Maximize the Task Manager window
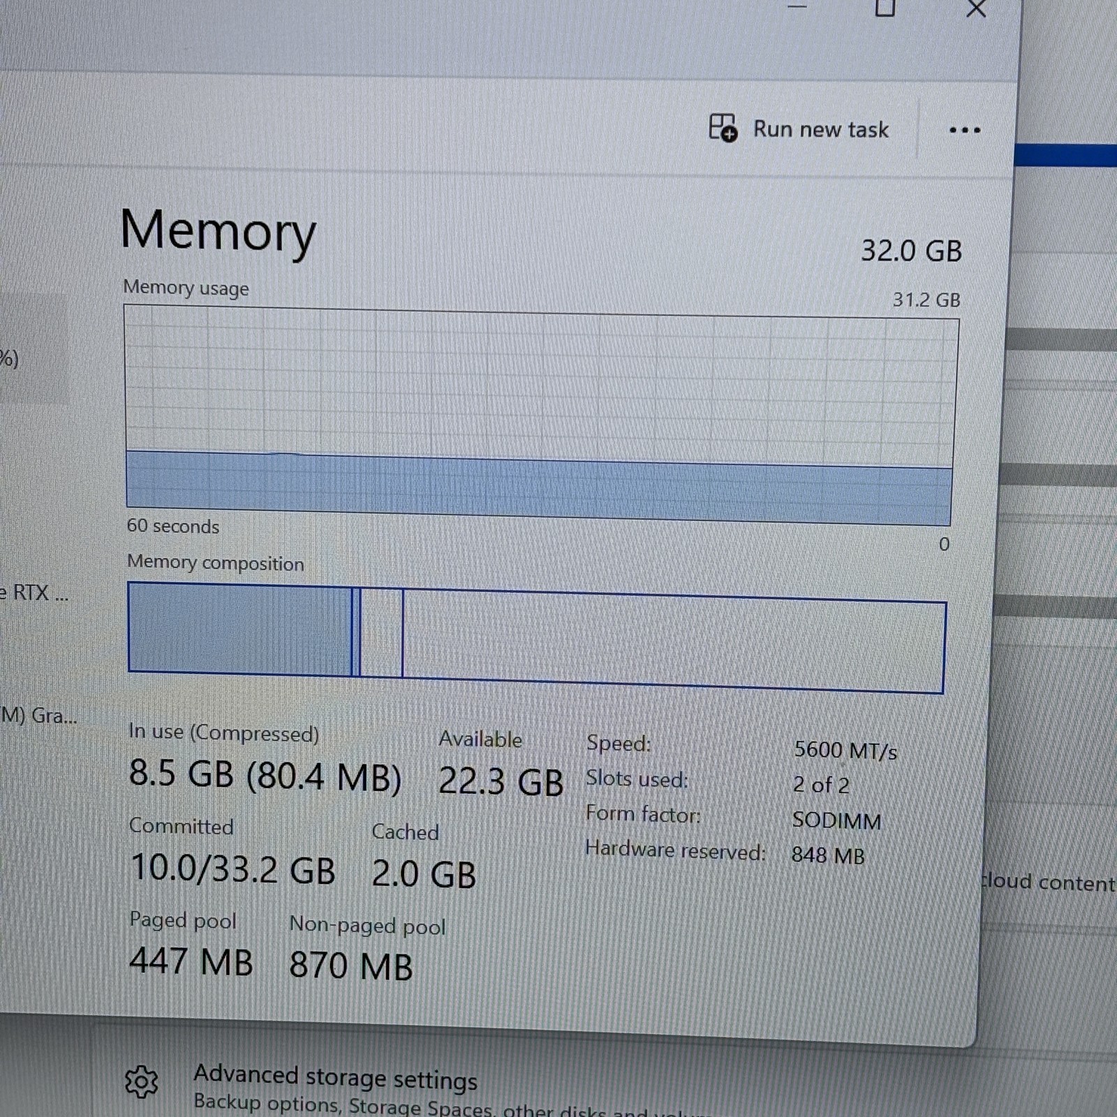 tap(885, 8)
